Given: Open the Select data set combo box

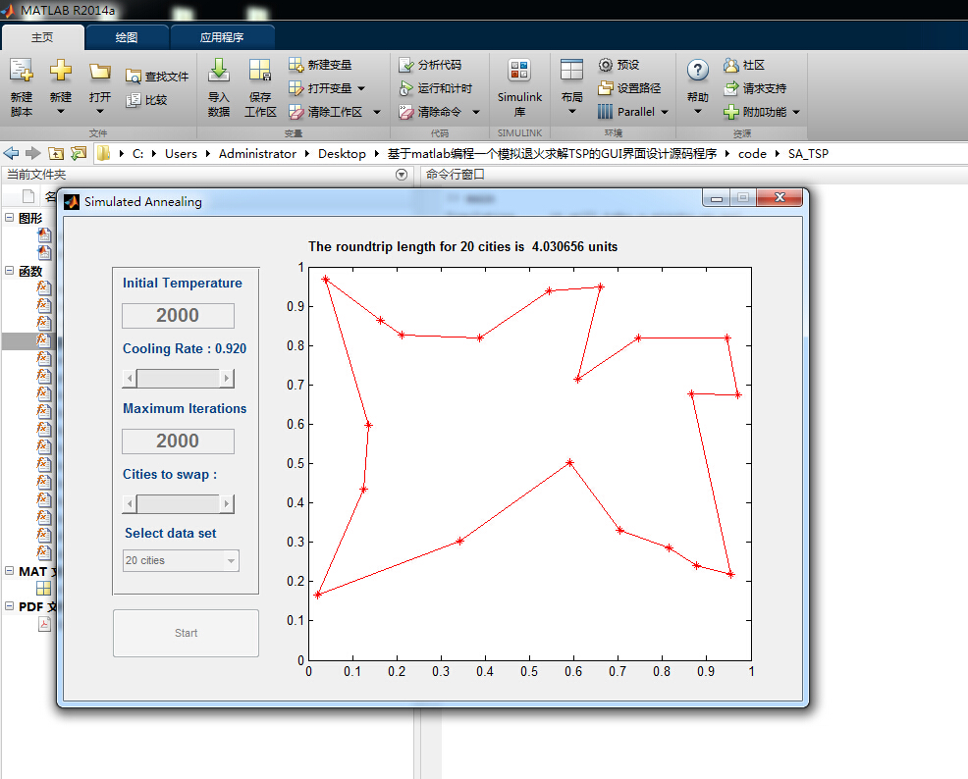Looking at the screenshot, I should [x=181, y=560].
